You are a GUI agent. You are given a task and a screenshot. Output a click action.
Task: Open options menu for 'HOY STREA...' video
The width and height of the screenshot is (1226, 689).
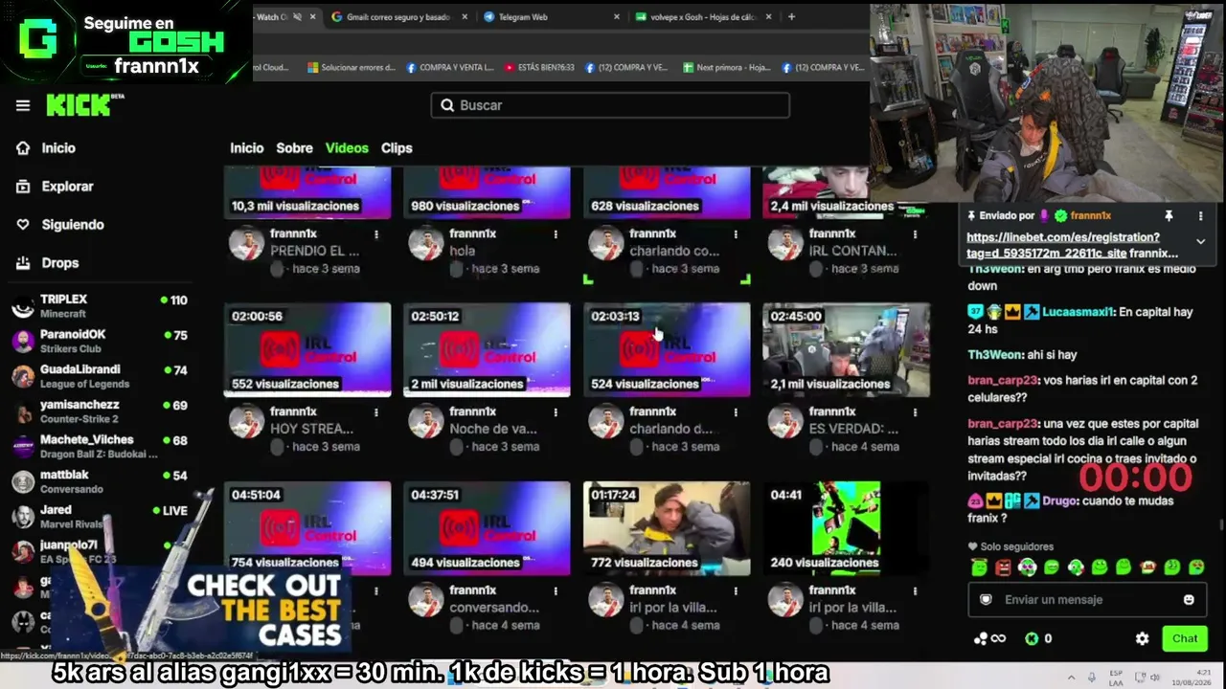click(376, 412)
